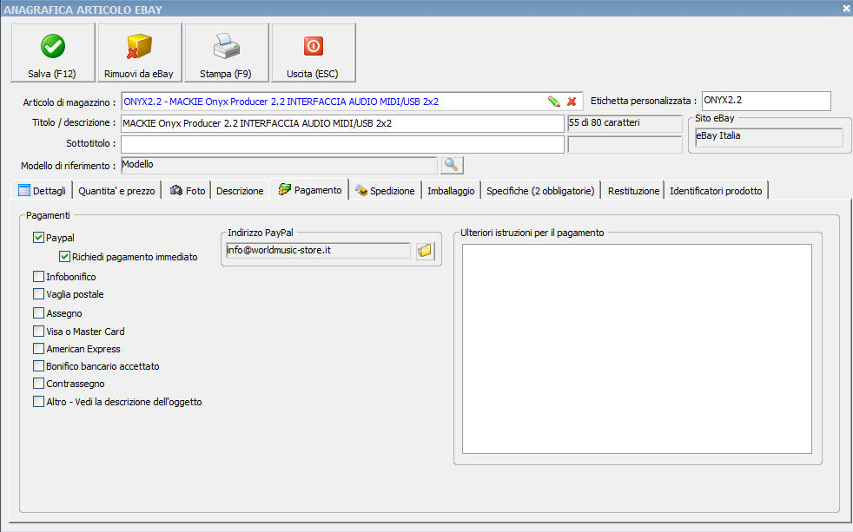The image size is (853, 532).
Task: Click the magnifier search icon for Modello
Action: 452,165
